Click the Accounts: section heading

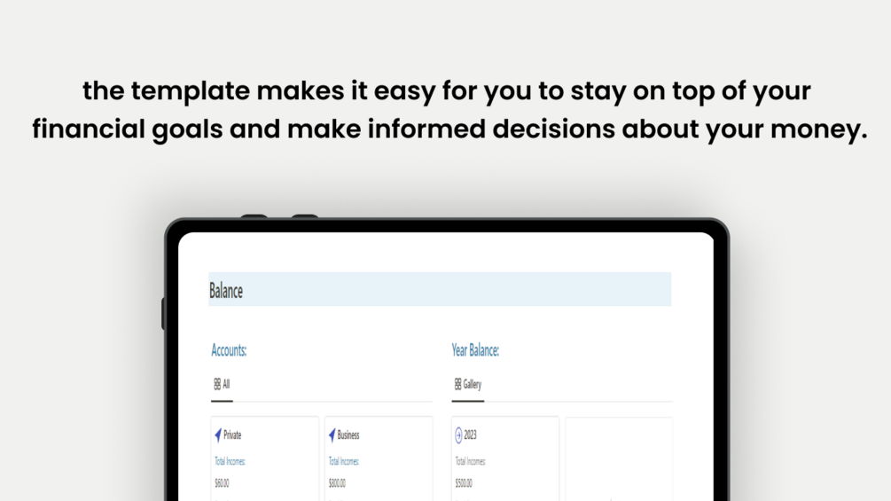pyautogui.click(x=229, y=350)
